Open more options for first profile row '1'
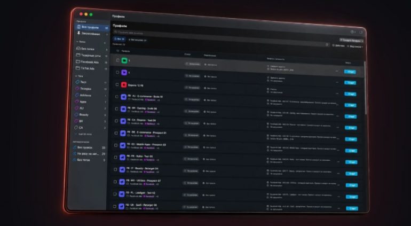The height and width of the screenshot is (226, 411). point(337,71)
